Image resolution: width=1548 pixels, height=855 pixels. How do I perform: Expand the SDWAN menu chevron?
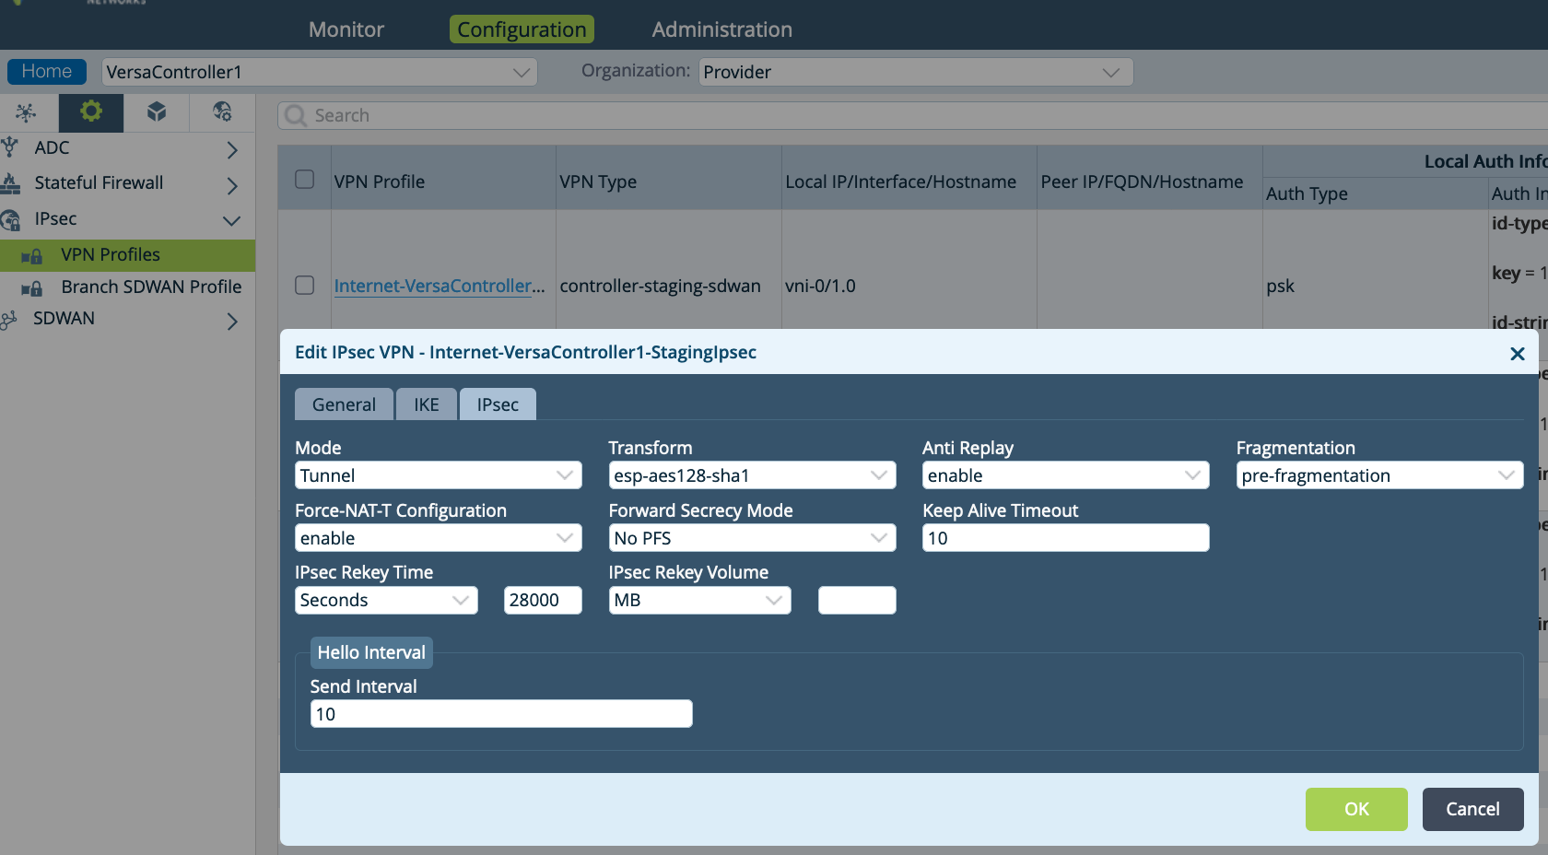[x=232, y=321]
